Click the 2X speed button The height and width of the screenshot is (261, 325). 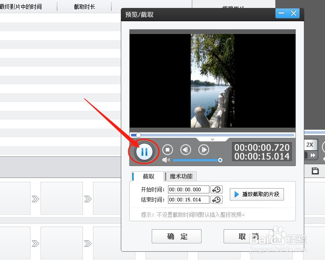point(310,145)
